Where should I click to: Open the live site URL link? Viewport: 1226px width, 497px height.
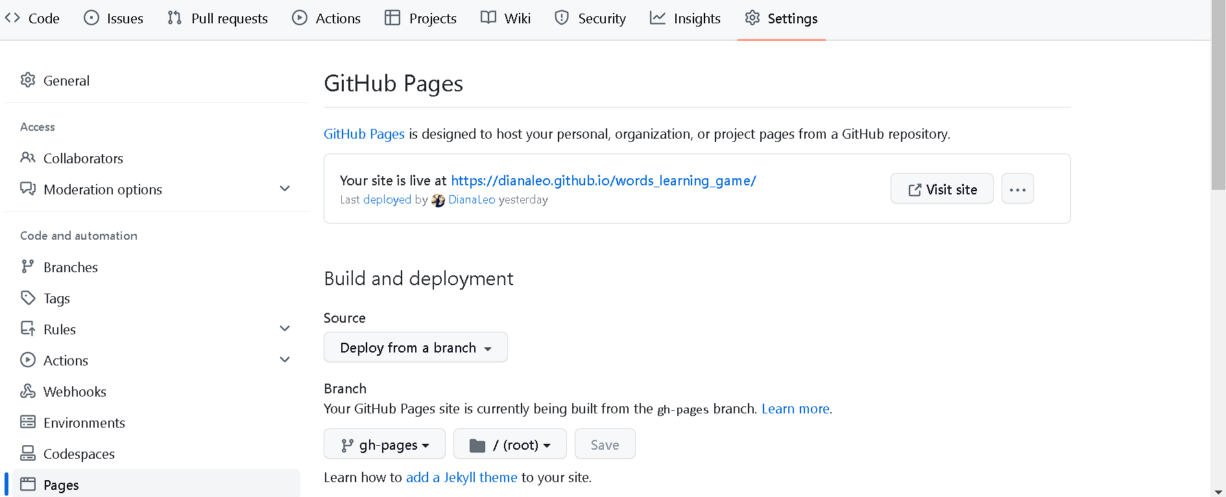(x=603, y=181)
